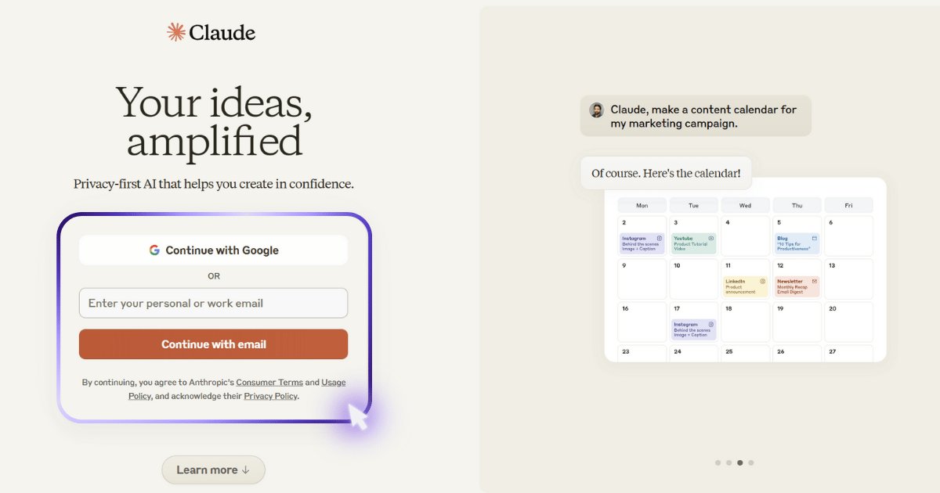Click the Learn more button
Screen dimensions: 940x493
pos(213,470)
